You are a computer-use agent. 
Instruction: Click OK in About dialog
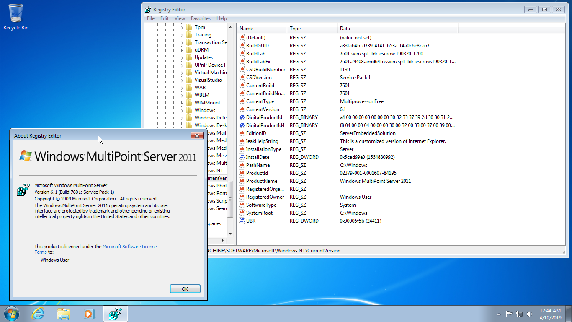point(185,289)
